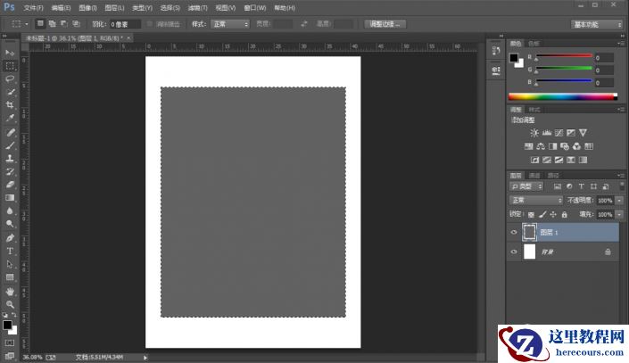The height and width of the screenshot is (363, 629).
Task: Select the Hand tool
Action: tap(10, 292)
